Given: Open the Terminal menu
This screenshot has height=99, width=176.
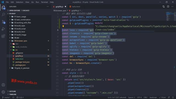Looking at the screenshot, I should pos(44,2).
